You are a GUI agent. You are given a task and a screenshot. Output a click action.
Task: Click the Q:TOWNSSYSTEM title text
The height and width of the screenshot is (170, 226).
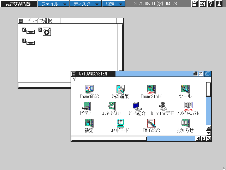click(93, 74)
